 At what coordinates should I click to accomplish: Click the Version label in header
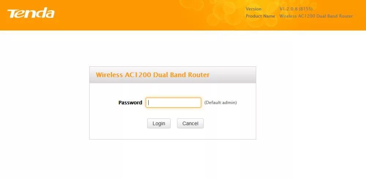pyautogui.click(x=254, y=9)
